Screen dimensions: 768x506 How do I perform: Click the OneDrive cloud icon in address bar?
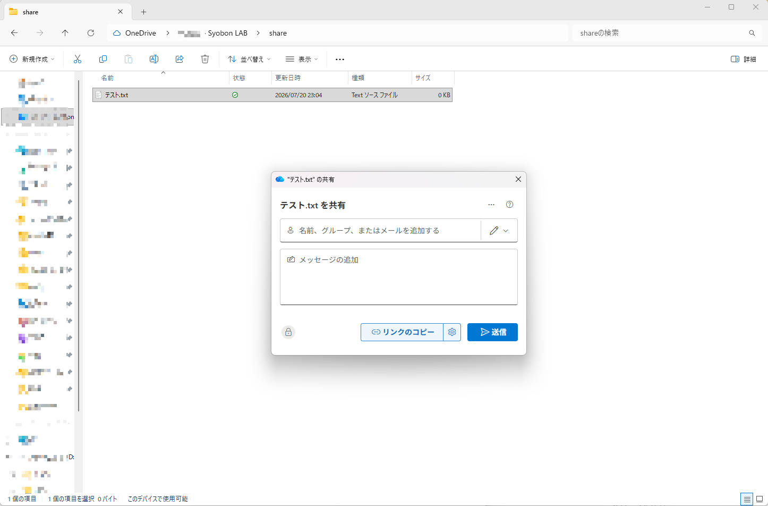tap(117, 33)
